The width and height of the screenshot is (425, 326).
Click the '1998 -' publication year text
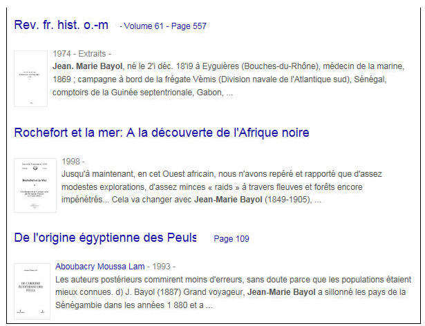pos(73,162)
